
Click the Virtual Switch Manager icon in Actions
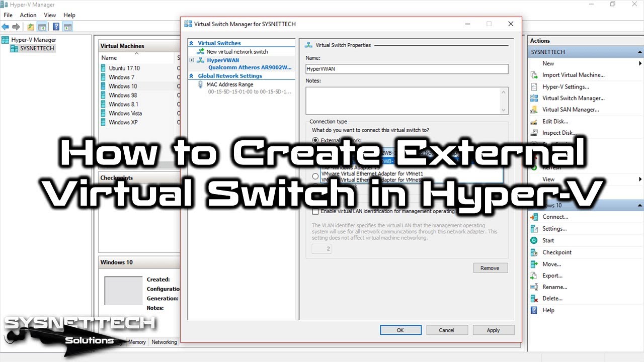(x=534, y=98)
